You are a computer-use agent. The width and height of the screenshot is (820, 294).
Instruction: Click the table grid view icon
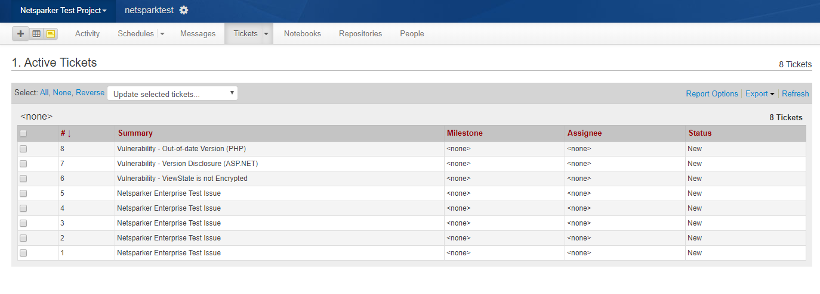point(36,34)
